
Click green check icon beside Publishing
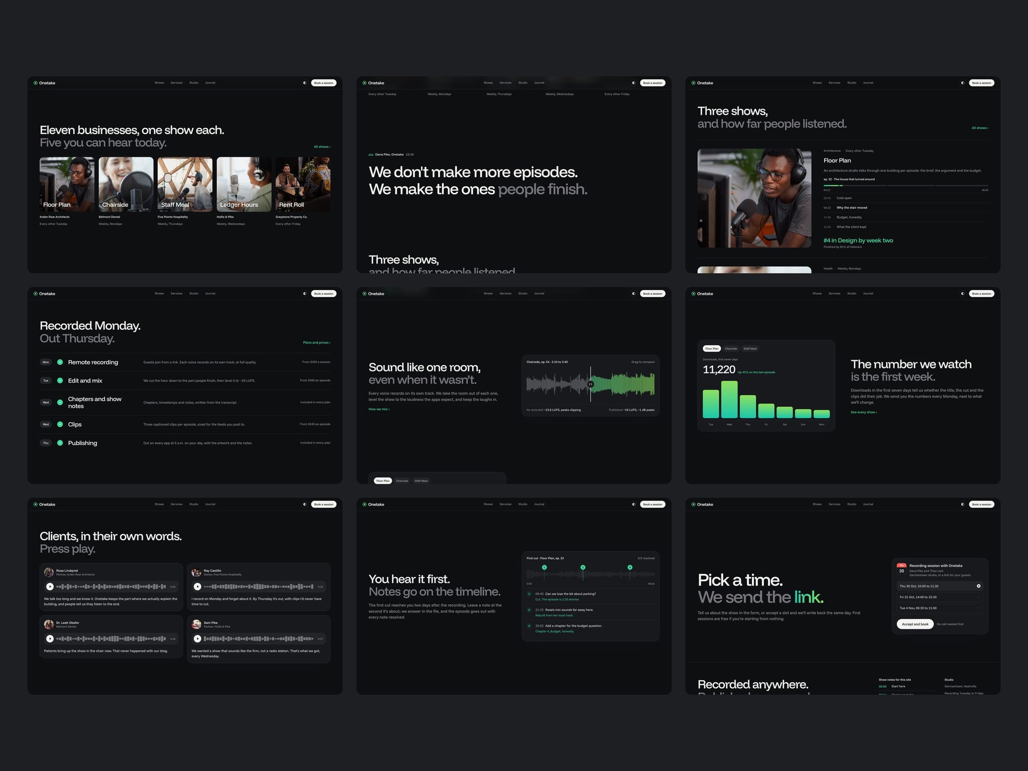[60, 443]
